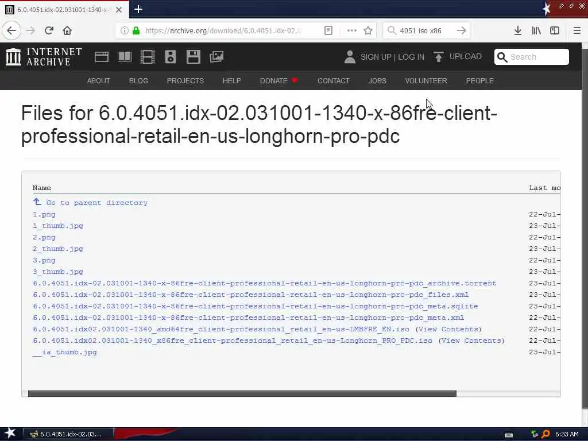This screenshot has width=588, height=441.
Task: Open the Images icon
Action: 216,57
